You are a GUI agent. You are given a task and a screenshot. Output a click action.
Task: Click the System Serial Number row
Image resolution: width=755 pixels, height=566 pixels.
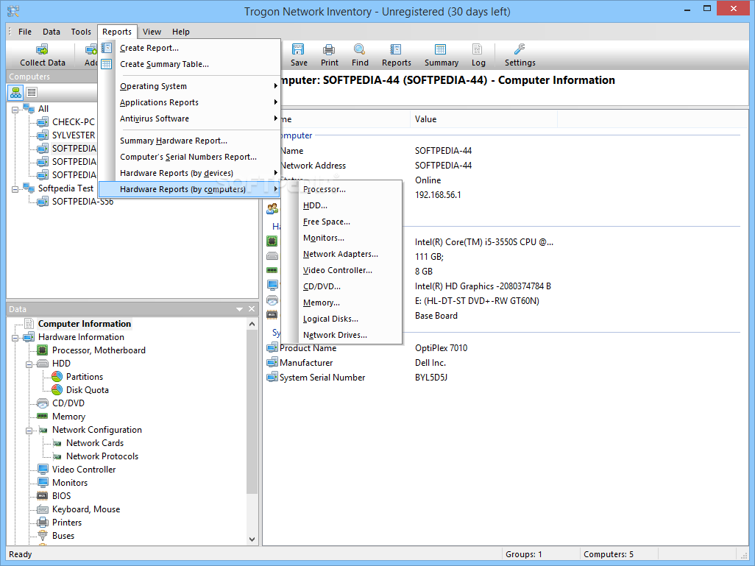click(503, 378)
